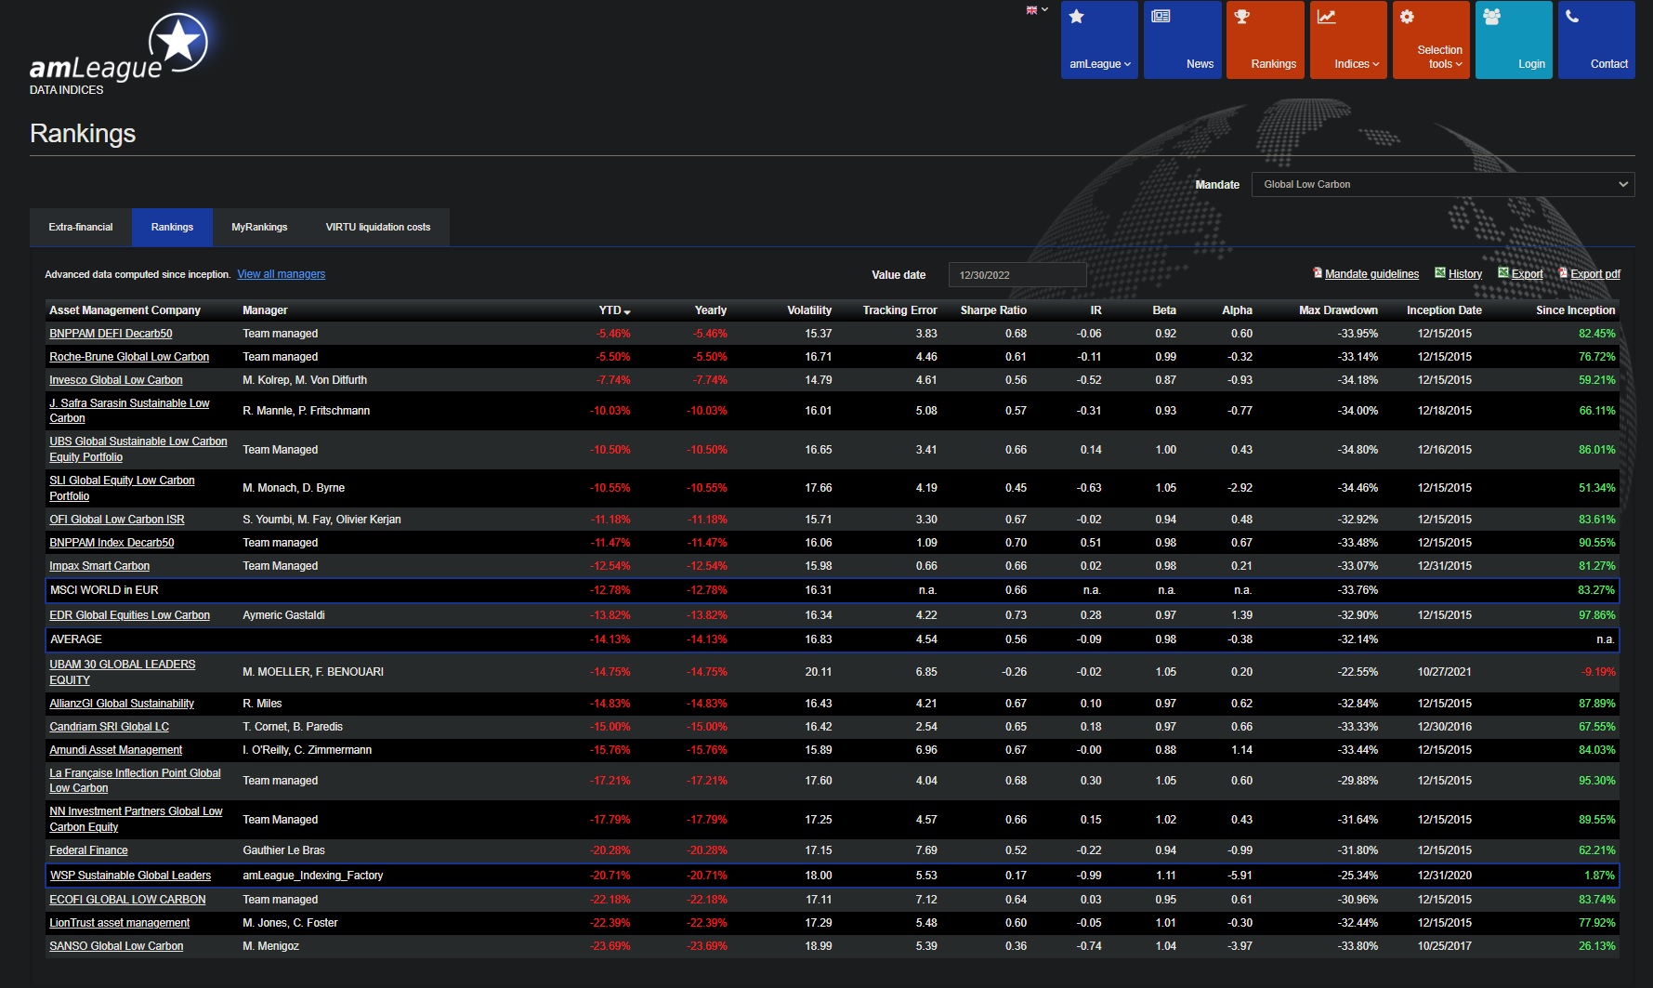
Task: Sort by Since Inception column
Action: 1576,310
